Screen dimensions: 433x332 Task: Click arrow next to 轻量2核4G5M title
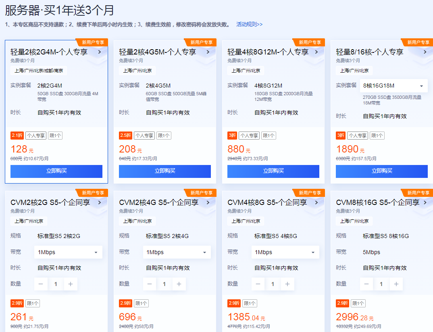point(208,52)
